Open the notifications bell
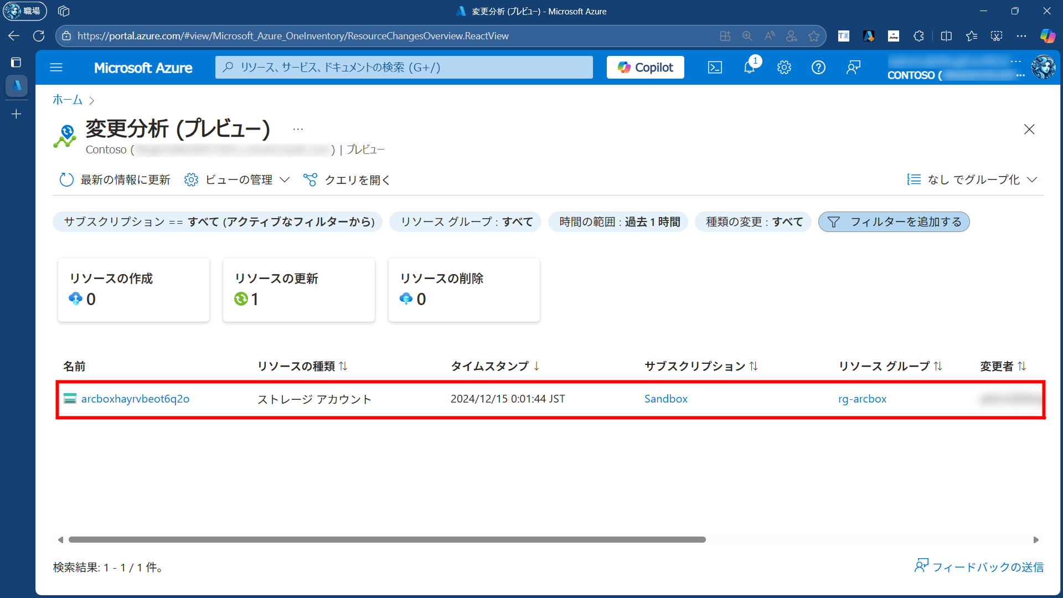 pyautogui.click(x=749, y=68)
